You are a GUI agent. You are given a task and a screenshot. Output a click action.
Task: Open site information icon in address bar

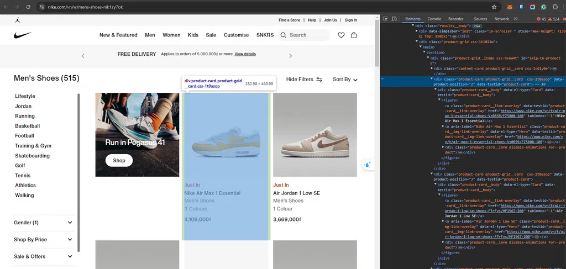coord(41,7)
